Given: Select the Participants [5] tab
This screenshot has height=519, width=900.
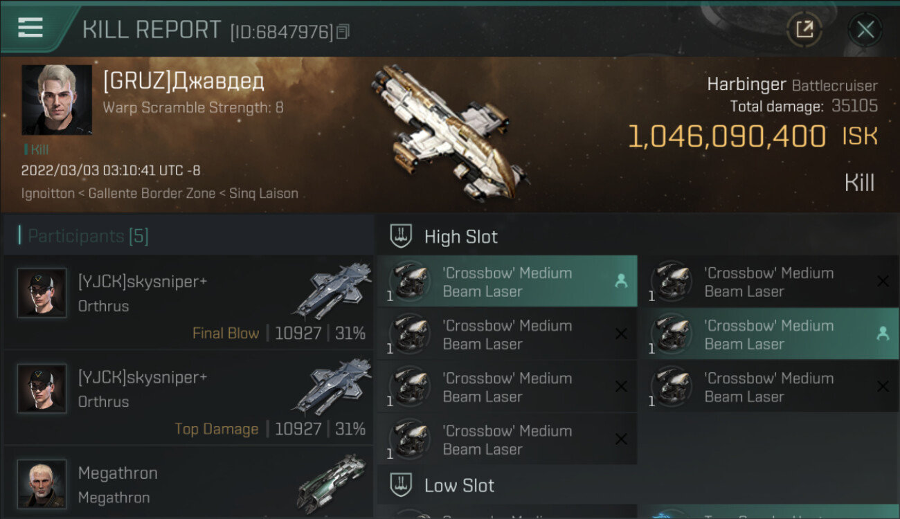Looking at the screenshot, I should pos(87,236).
